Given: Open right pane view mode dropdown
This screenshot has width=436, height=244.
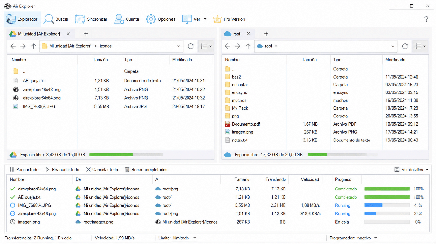Looking at the screenshot, I should pos(420,46).
